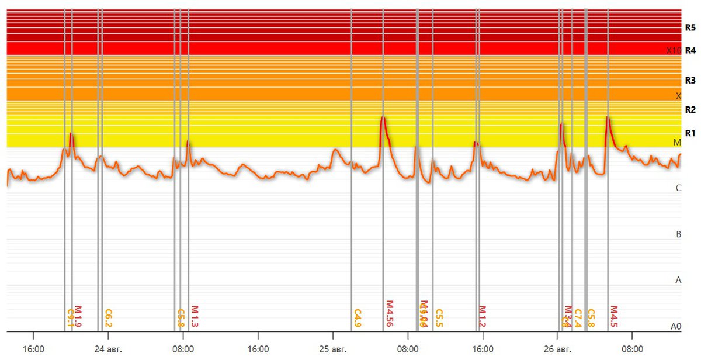Image resolution: width=701 pixels, height=360 pixels.
Task: Click the B class axis label
Action: click(x=678, y=234)
